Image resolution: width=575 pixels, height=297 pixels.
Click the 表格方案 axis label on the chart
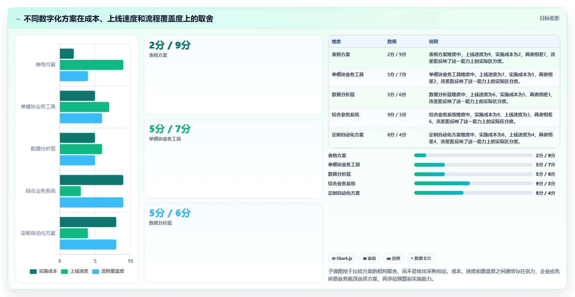[46, 65]
